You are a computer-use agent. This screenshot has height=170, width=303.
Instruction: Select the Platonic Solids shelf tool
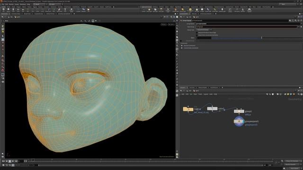pyautogui.click(x=71, y=10)
